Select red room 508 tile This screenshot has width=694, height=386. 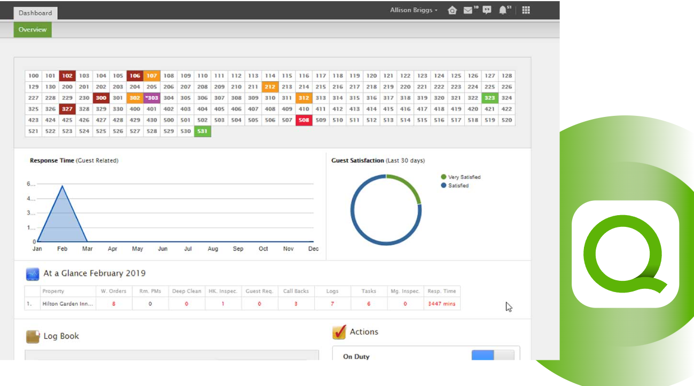point(304,120)
